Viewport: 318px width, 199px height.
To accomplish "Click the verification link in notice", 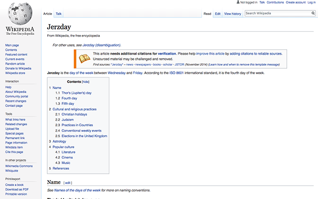I will pyautogui.click(x=167, y=54).
